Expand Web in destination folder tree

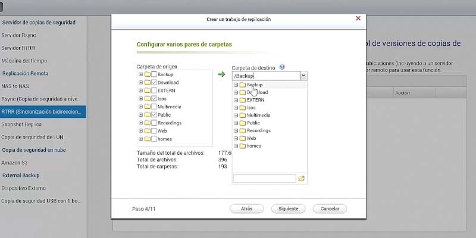click(x=236, y=138)
